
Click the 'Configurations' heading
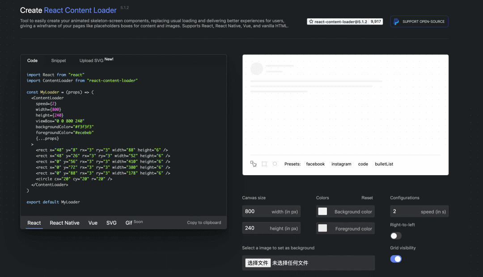tap(405, 197)
